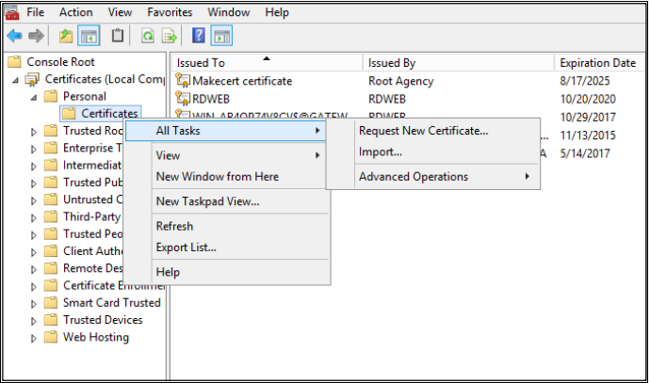This screenshot has height=383, width=650.
Task: Expand the Web Hosting node arrow
Action: 34,338
